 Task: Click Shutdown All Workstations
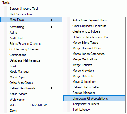[94, 98]
